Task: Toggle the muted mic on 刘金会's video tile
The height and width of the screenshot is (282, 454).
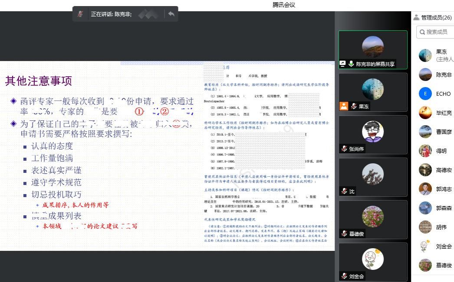Action: (x=344, y=276)
